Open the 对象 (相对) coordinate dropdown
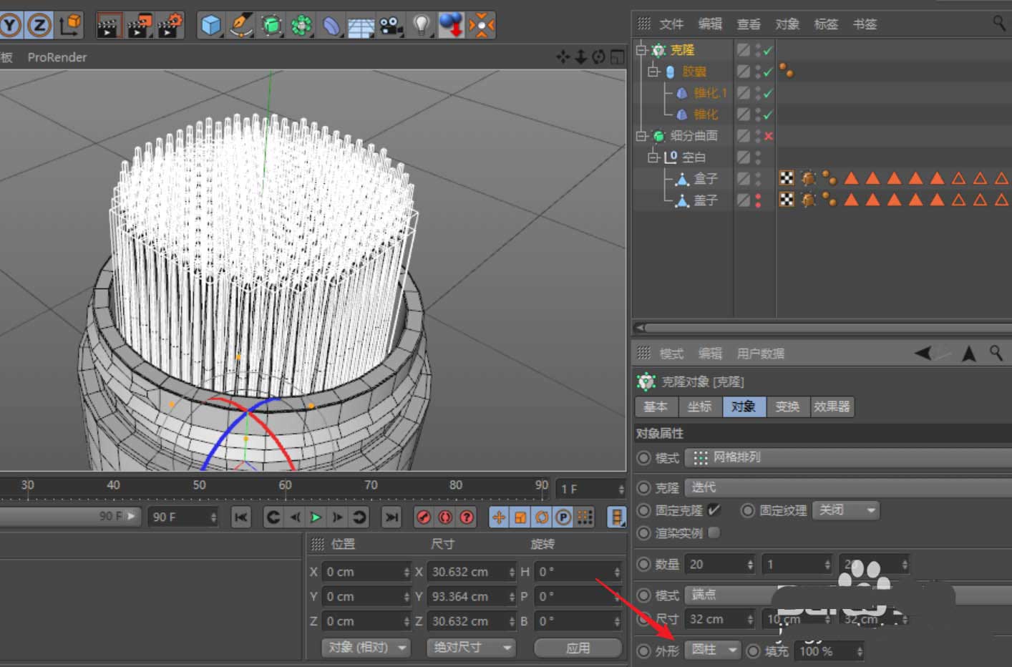 [x=366, y=648]
